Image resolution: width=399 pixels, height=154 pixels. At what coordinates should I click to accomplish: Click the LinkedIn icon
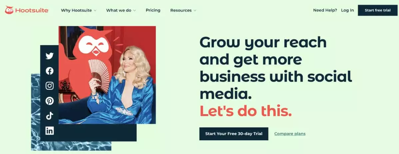50,131
